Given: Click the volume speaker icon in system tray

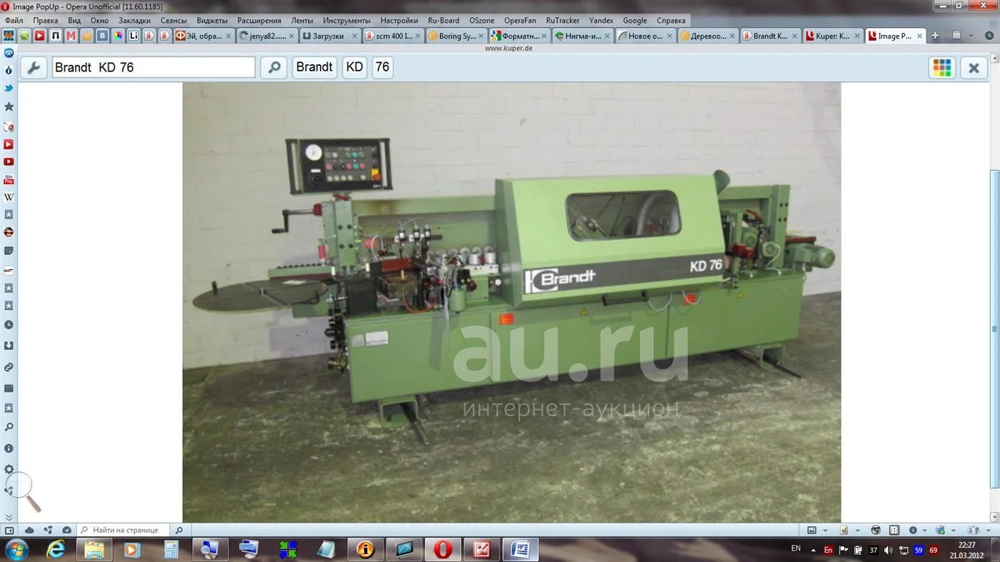Looking at the screenshot, I should [x=888, y=551].
